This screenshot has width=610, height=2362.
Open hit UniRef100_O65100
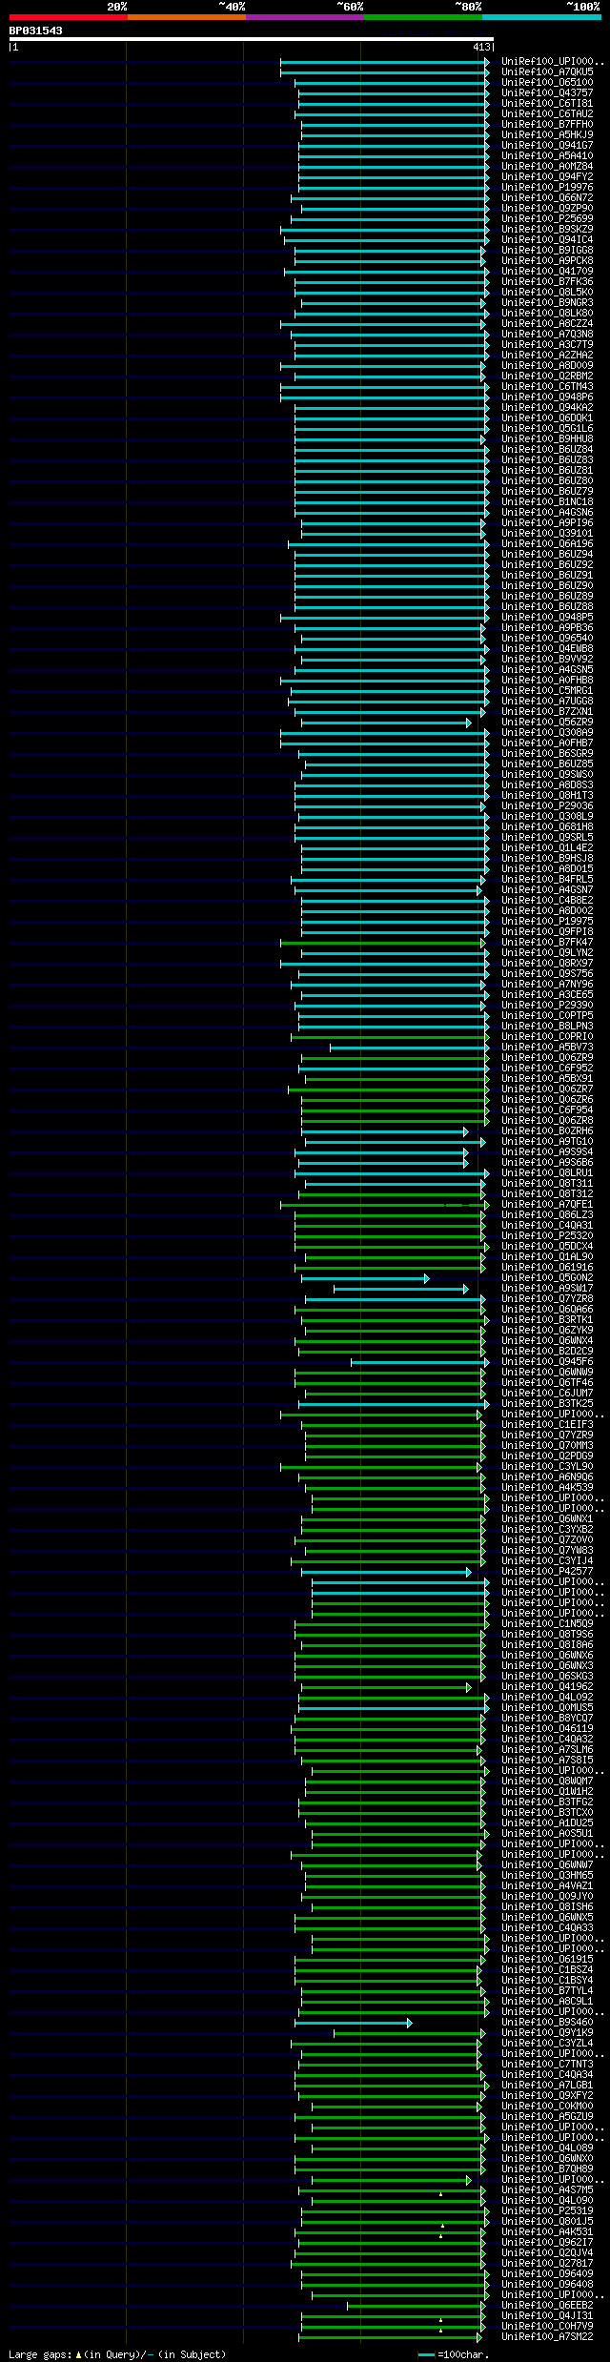coord(547,82)
